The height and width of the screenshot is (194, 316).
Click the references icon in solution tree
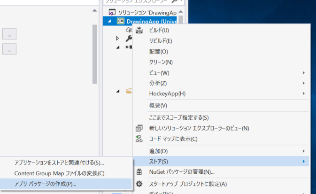tap(129, 47)
